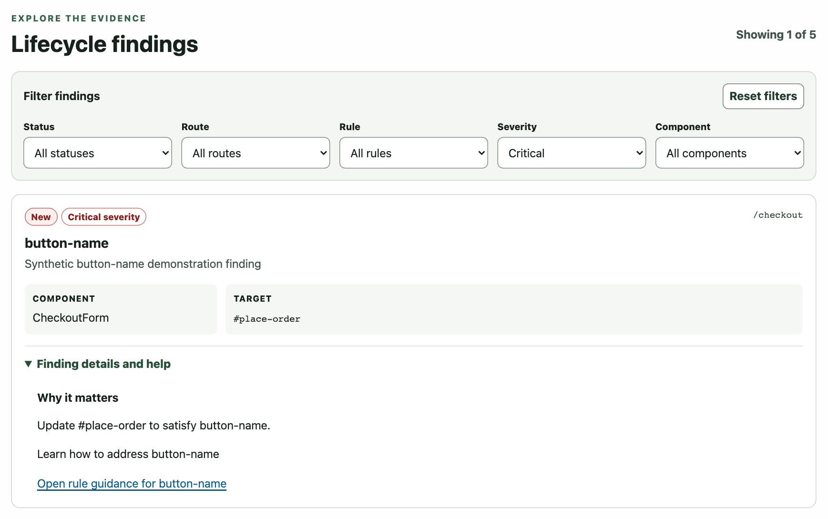
Task: Open the Component dropdown showing All components
Action: pos(729,153)
